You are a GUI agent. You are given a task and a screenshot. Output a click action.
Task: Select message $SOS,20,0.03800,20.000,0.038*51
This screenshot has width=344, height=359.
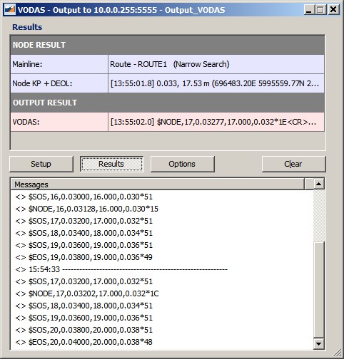(84, 330)
